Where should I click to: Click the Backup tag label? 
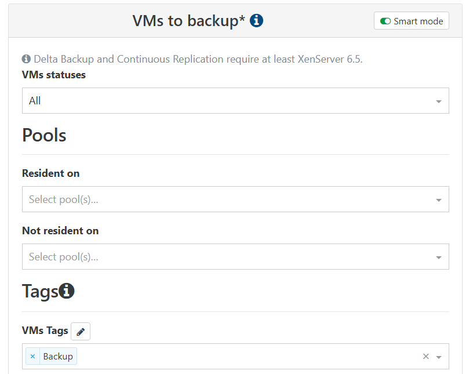tap(58, 356)
